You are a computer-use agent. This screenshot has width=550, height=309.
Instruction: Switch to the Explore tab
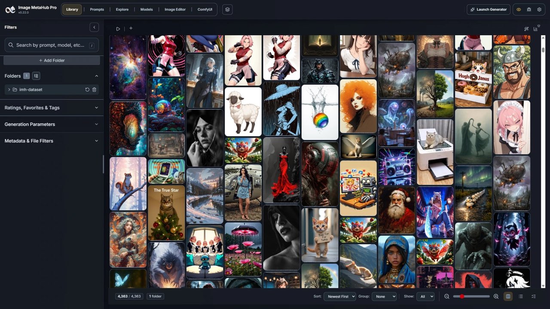coord(122,9)
